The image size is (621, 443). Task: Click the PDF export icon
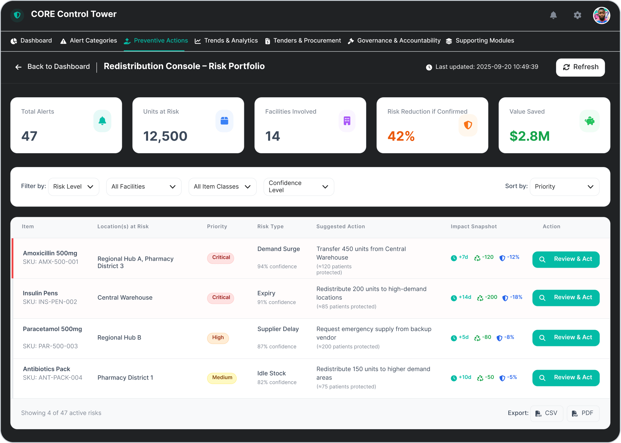click(575, 413)
